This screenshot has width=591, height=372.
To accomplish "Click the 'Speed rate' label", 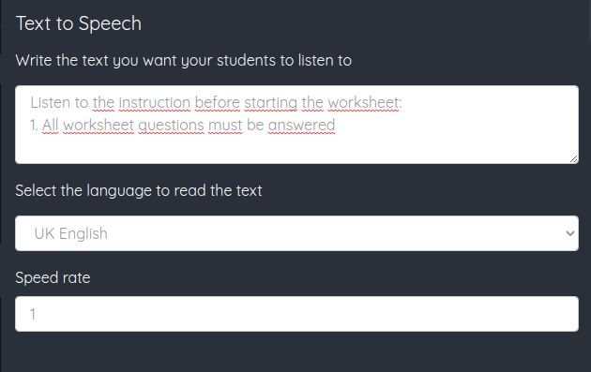I will tap(53, 277).
